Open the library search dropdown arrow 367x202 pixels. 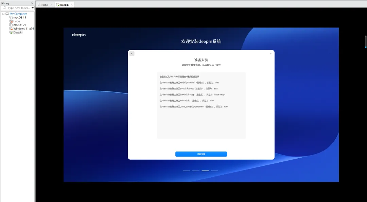tap(33, 8)
